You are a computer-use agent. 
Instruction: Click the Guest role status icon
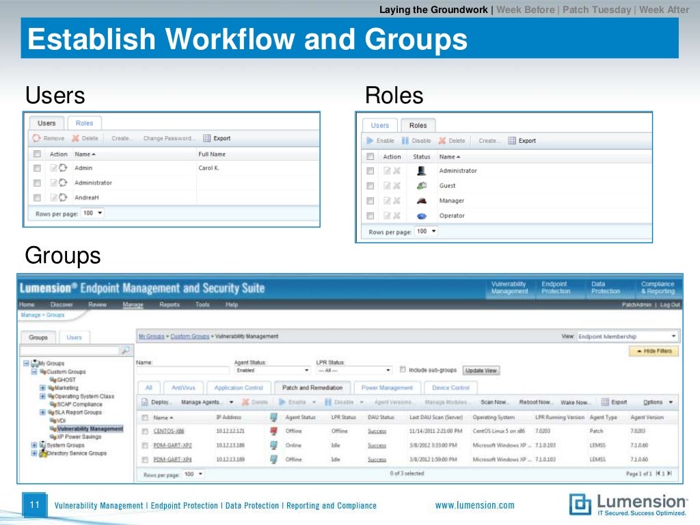coord(421,186)
